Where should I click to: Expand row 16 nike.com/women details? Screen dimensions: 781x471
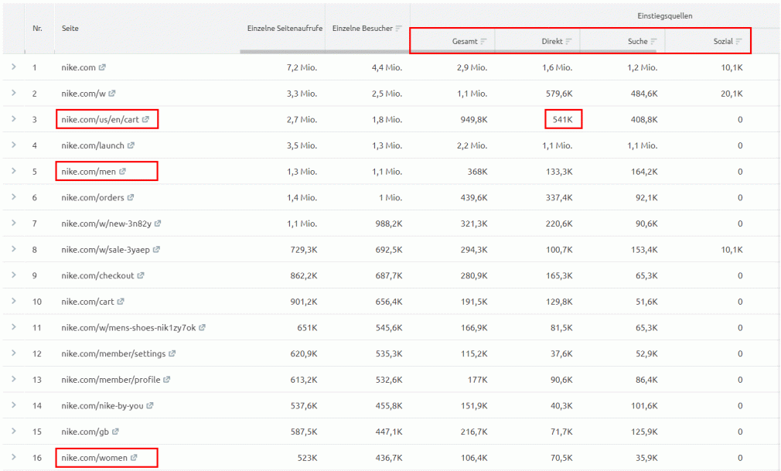pyautogui.click(x=14, y=456)
